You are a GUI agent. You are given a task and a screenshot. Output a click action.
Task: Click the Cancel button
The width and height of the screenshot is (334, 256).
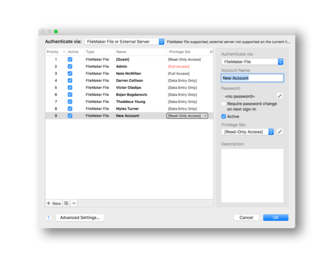[x=246, y=218]
